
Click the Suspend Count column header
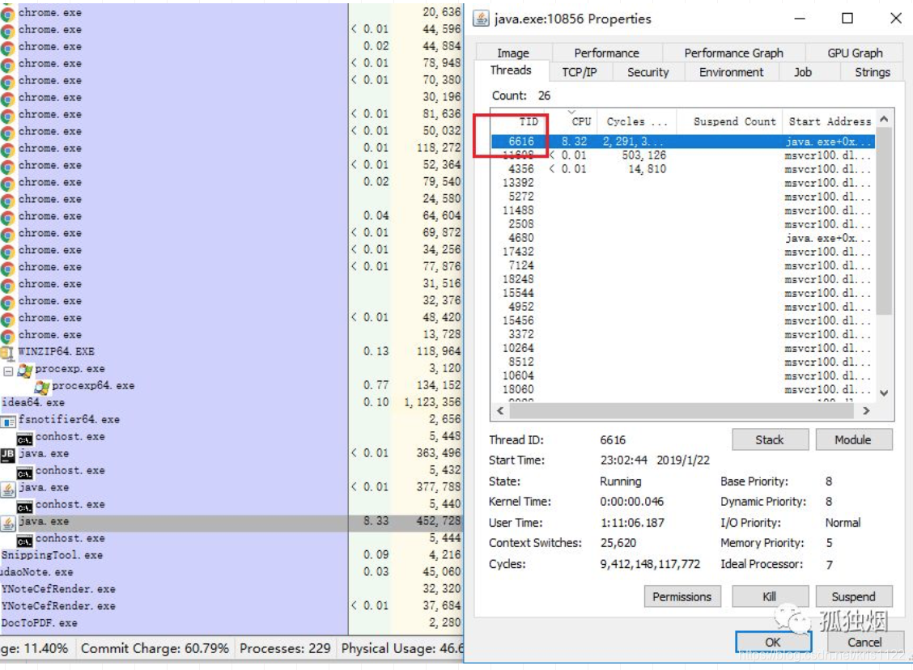(x=729, y=121)
